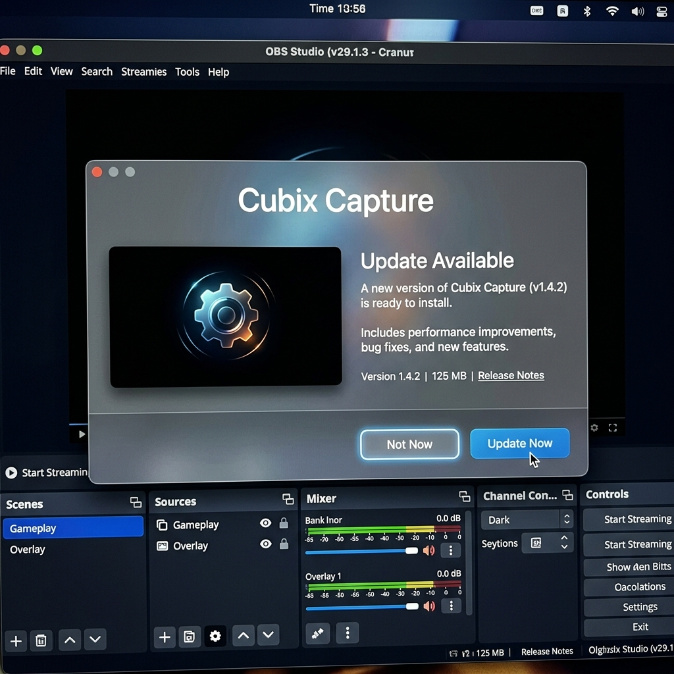Click the Exit button

coord(629,627)
